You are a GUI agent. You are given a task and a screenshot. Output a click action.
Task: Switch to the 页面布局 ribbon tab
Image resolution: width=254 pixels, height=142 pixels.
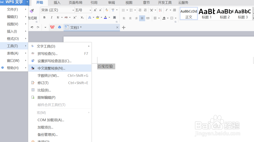point(75,3)
